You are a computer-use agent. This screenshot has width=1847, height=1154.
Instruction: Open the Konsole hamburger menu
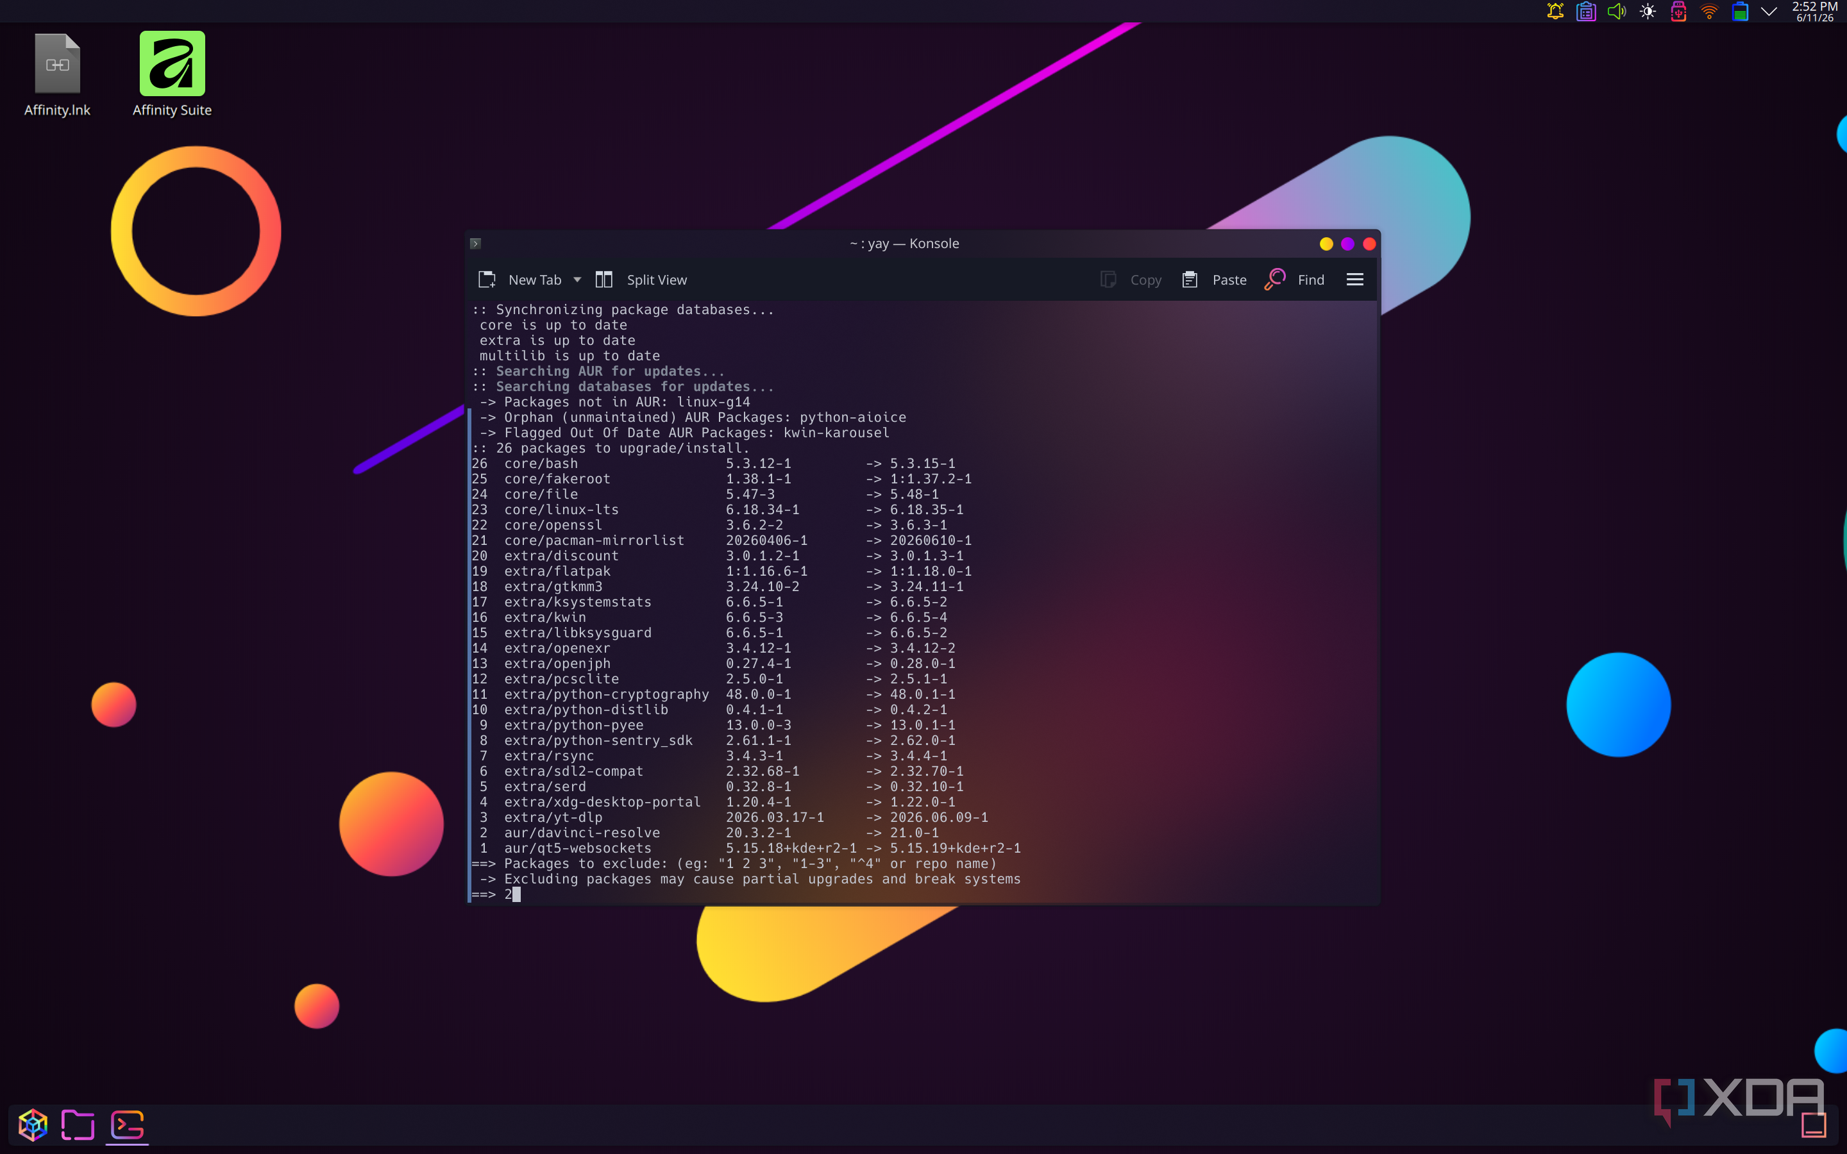click(x=1354, y=280)
